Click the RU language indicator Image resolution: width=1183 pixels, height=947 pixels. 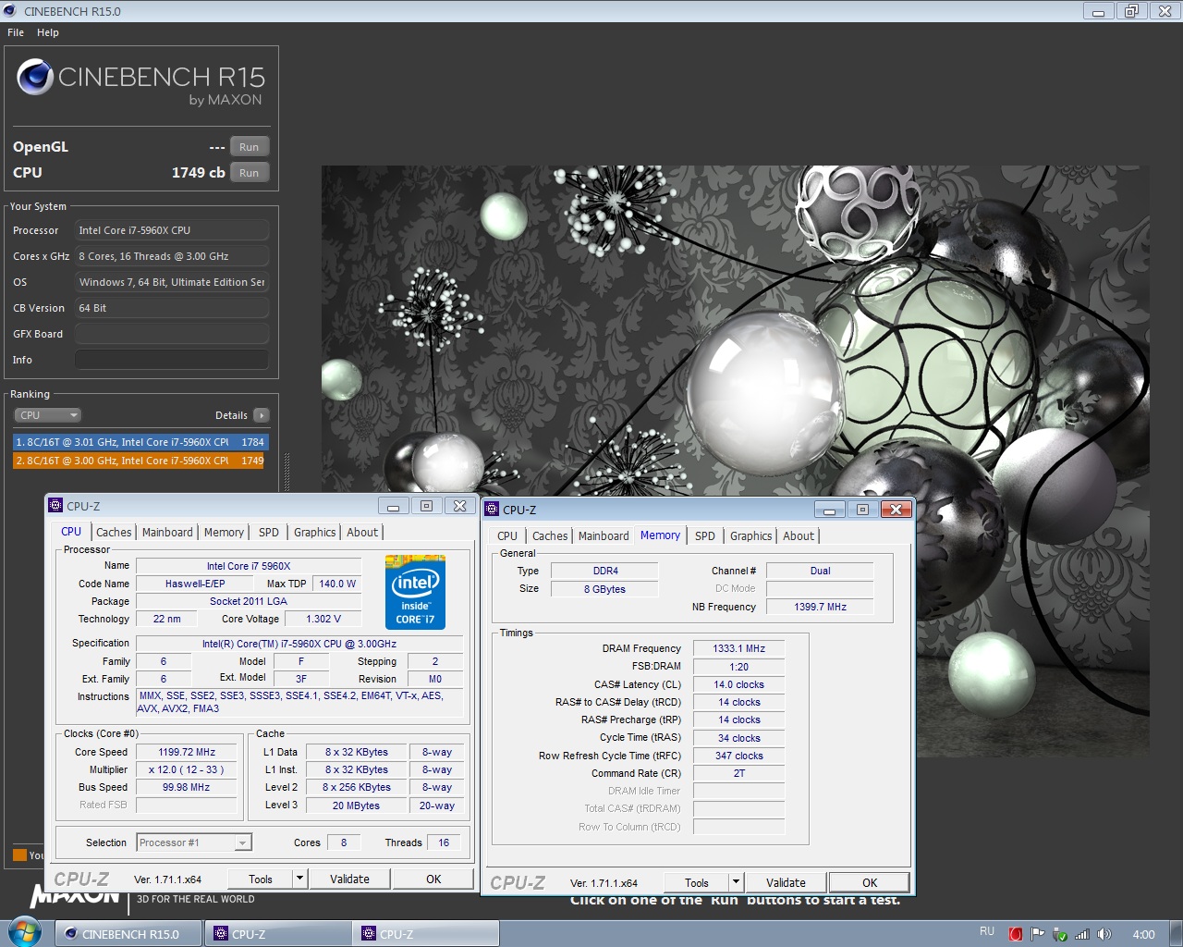click(x=987, y=931)
